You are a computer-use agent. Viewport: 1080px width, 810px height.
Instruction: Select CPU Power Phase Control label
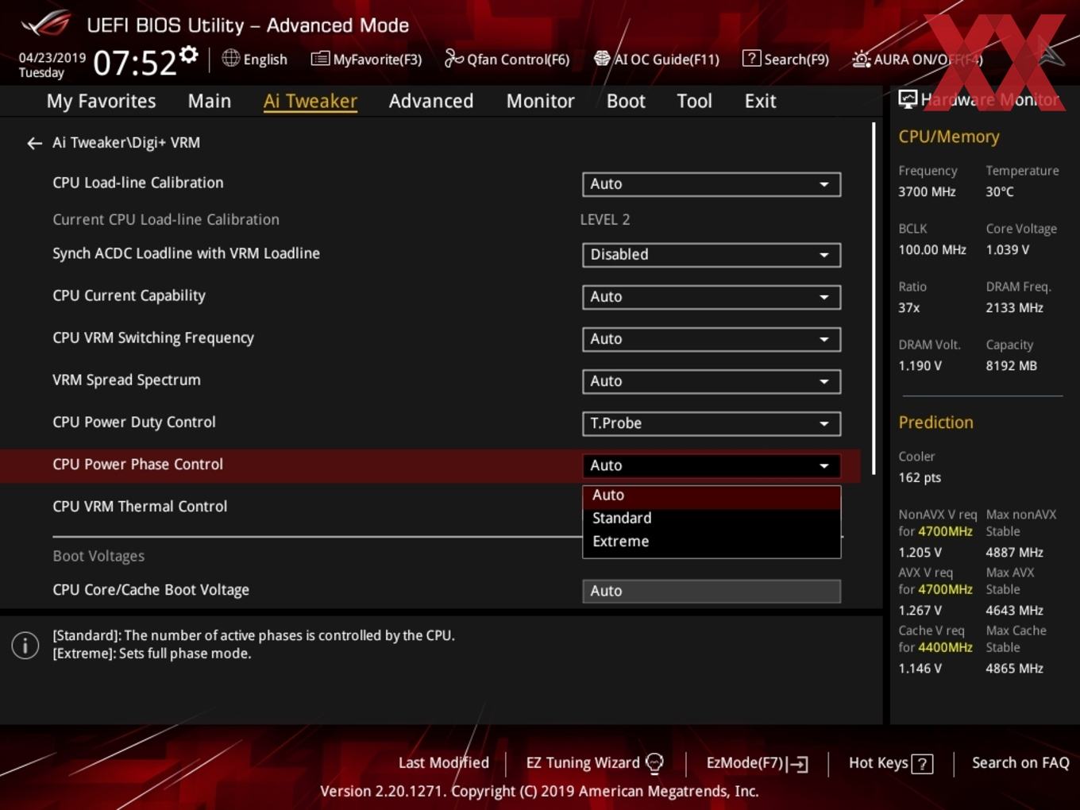coord(137,465)
